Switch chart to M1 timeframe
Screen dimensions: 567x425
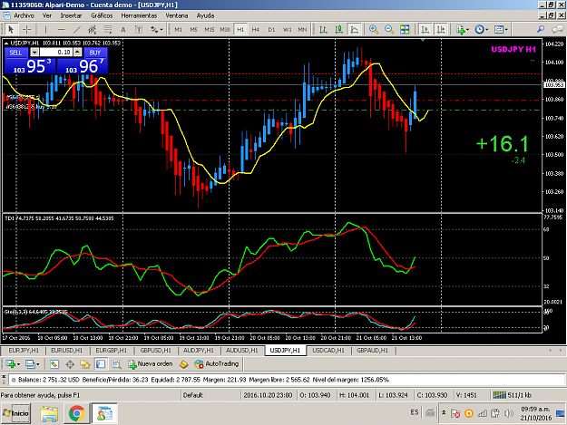[x=179, y=30]
